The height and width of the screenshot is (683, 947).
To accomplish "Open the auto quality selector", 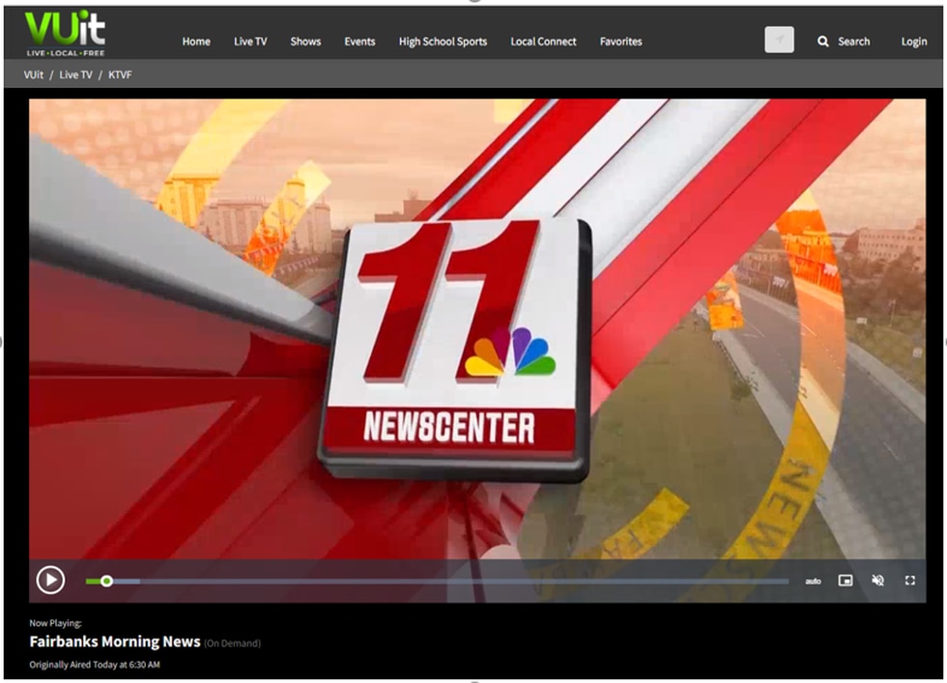I will click(813, 581).
